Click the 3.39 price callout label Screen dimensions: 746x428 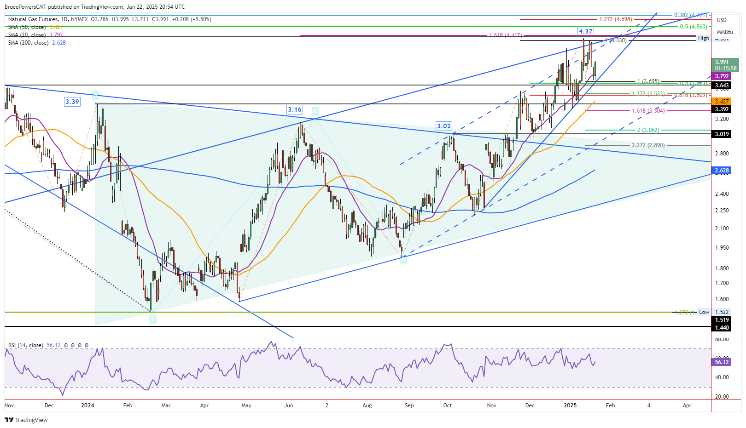[72, 102]
